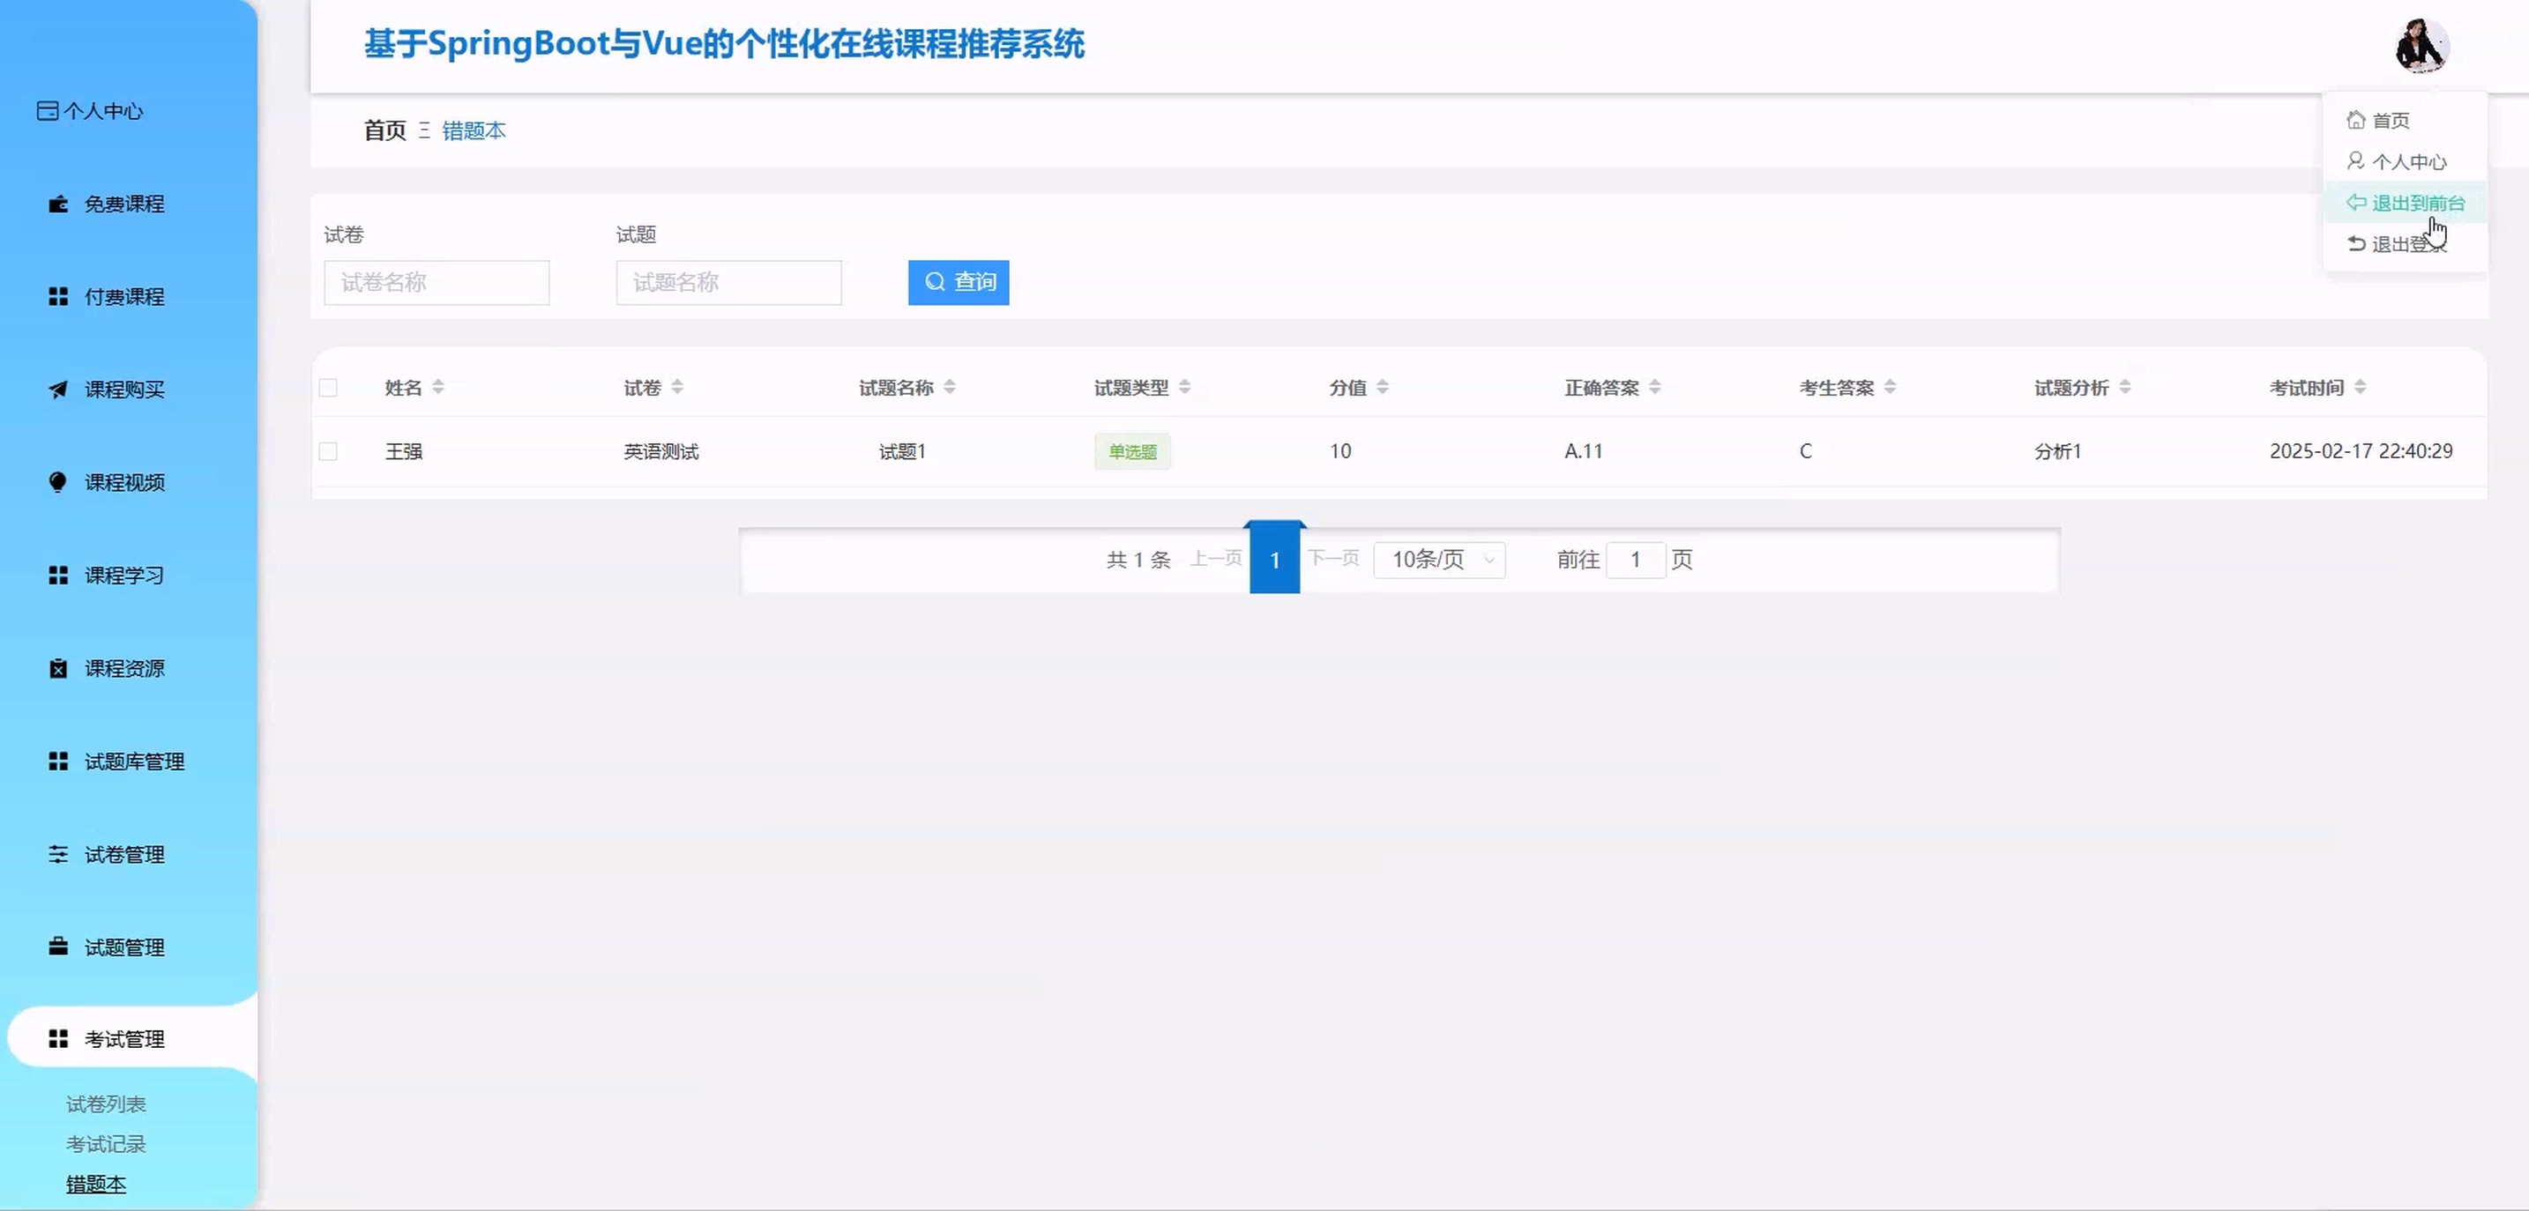Collapse the 考试管理 sidebar menu
The image size is (2529, 1211).
(123, 1039)
